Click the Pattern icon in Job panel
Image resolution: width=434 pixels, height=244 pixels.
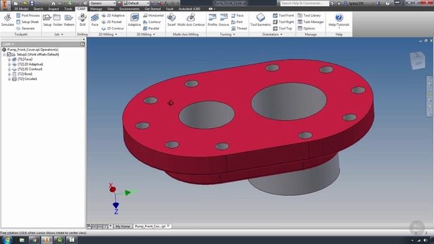(x=69, y=20)
